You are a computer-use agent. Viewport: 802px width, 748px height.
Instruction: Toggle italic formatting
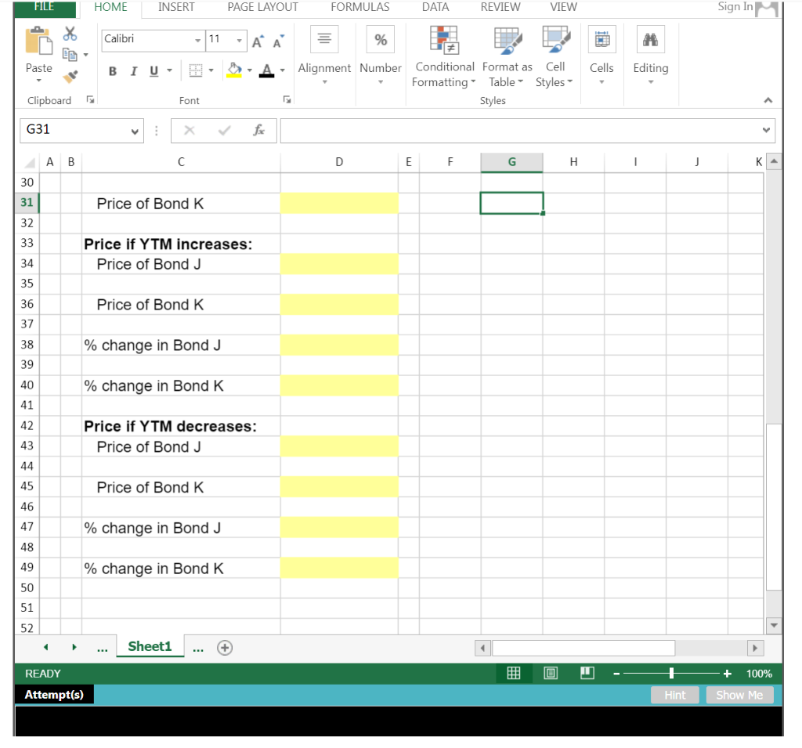[133, 70]
